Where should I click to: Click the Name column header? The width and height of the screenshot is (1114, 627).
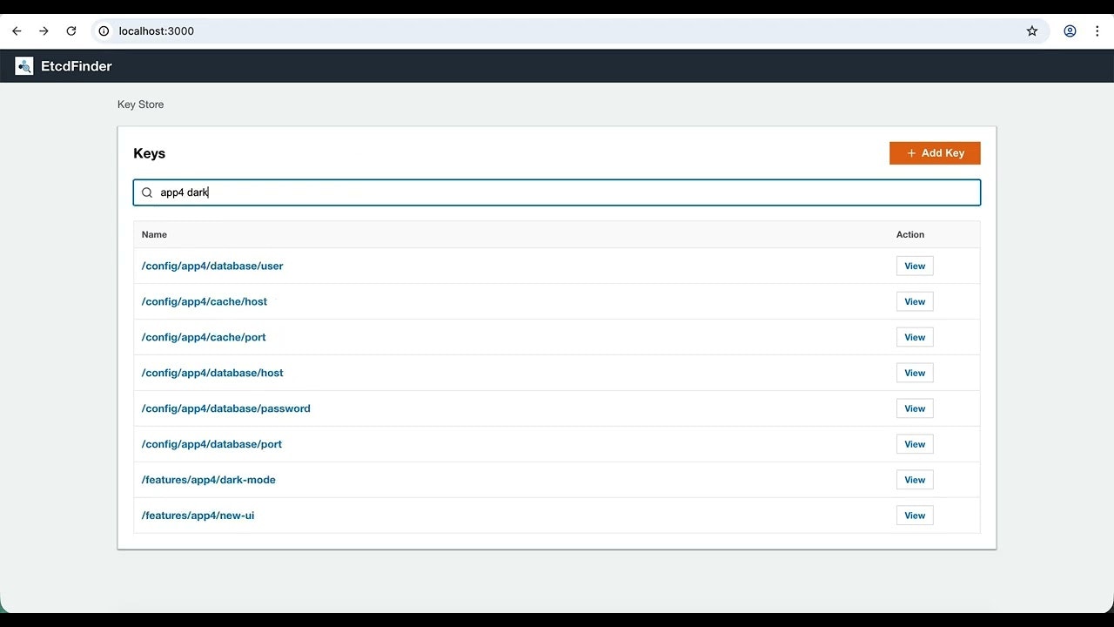154,234
